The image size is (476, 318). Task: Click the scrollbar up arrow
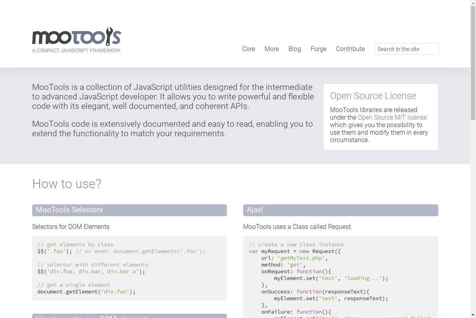[x=473, y=3]
